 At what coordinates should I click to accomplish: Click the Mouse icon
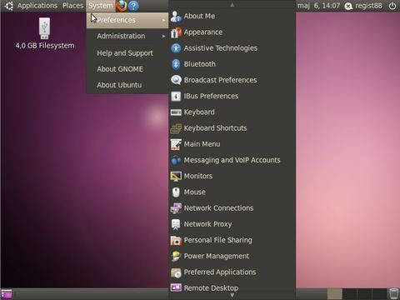coord(176,192)
